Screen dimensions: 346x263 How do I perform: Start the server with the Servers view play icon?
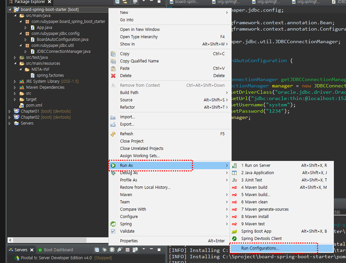112,249
